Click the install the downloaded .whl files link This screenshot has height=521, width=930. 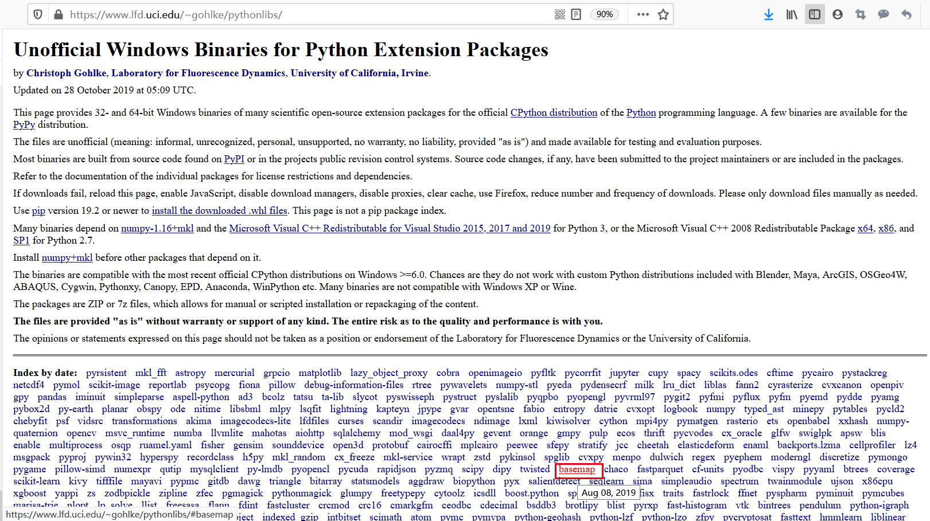(219, 210)
